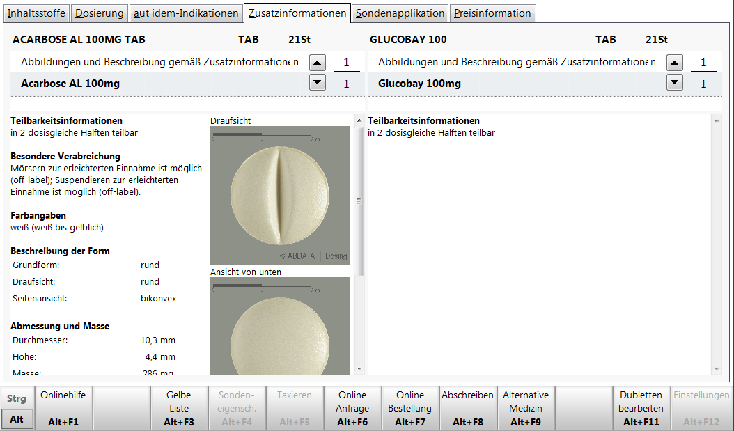
Task: Open the Inhaltsstoffe tab
Action: (x=36, y=13)
